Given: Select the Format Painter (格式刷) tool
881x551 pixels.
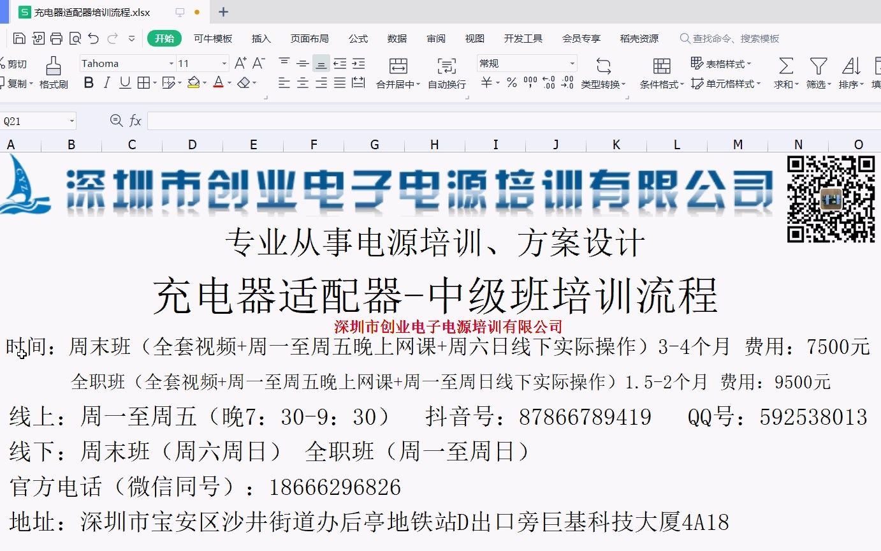Looking at the screenshot, I should click(x=54, y=72).
